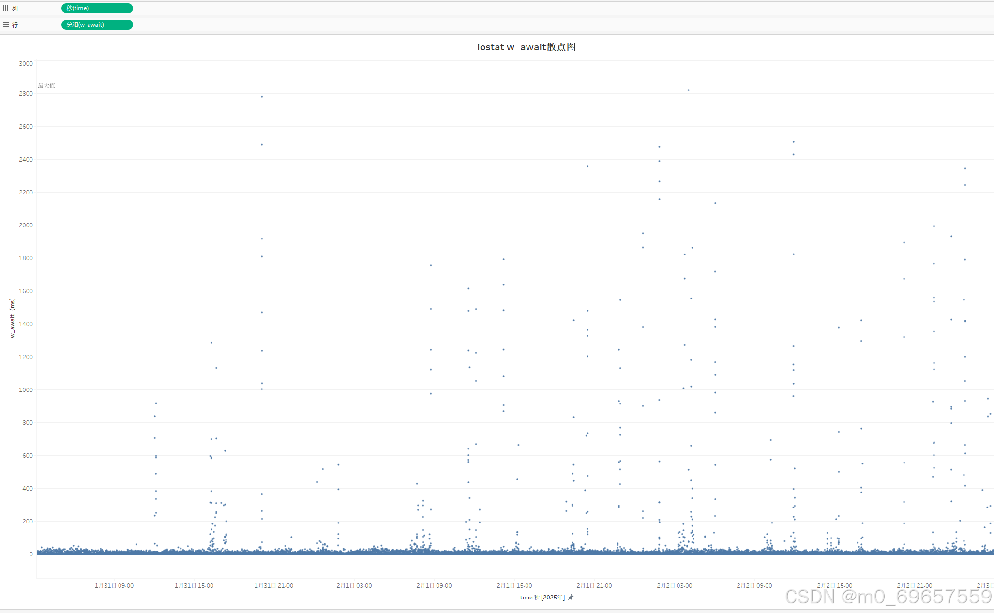Click the chart title iostat w_await散点图
The height and width of the screenshot is (613, 994).
526,47
